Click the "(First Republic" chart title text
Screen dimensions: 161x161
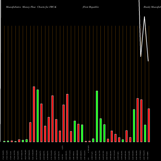(90, 7)
